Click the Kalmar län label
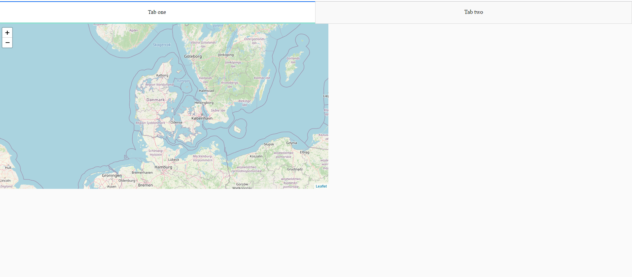 click(x=262, y=78)
